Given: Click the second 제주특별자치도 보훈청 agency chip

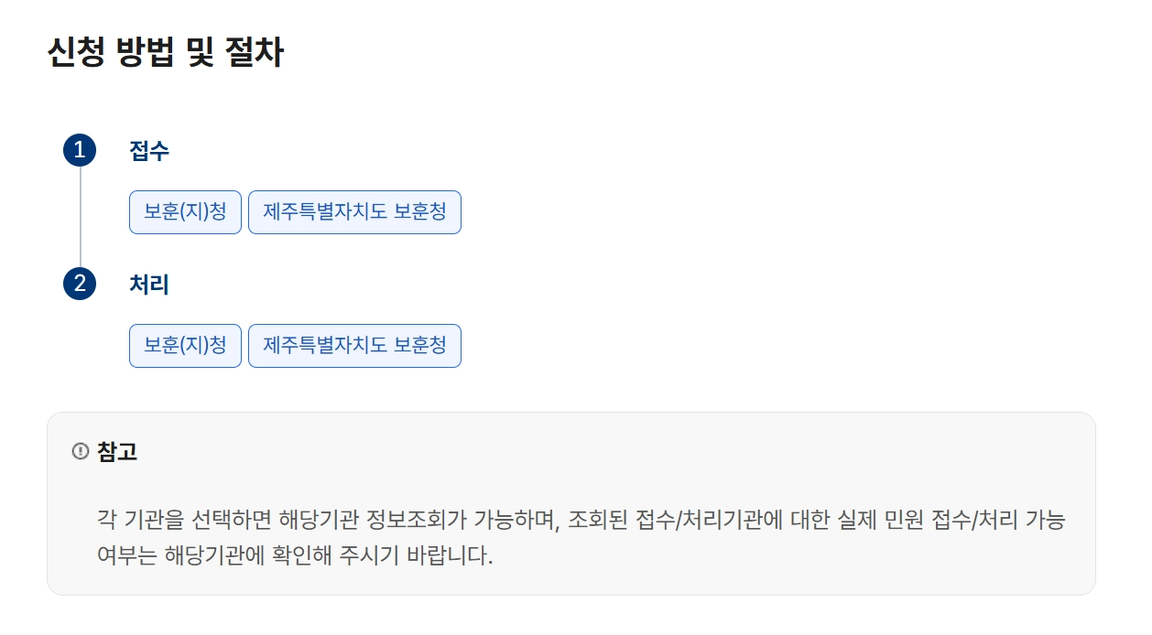Looking at the screenshot, I should [354, 345].
